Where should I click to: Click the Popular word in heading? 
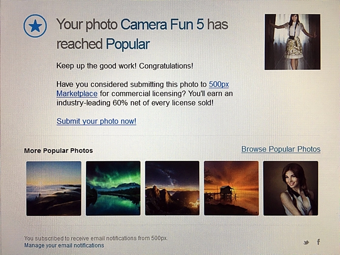[128, 45]
